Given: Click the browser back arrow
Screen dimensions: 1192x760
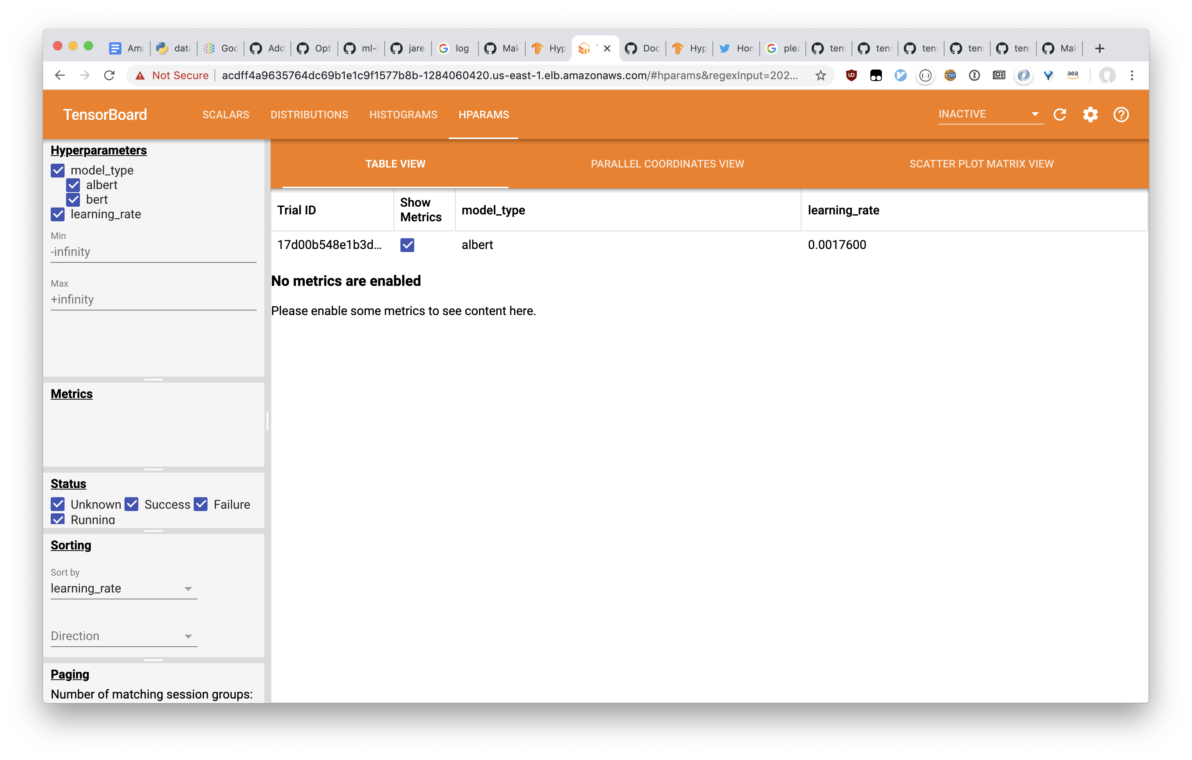Looking at the screenshot, I should [60, 75].
